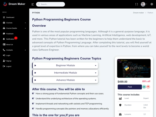This screenshot has height=117, width=156.
Task: Click the TCP programming bullet's pointing-hand icon
Action: [33, 103]
